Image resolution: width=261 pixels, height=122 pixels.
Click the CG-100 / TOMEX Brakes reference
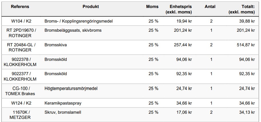click(x=20, y=91)
